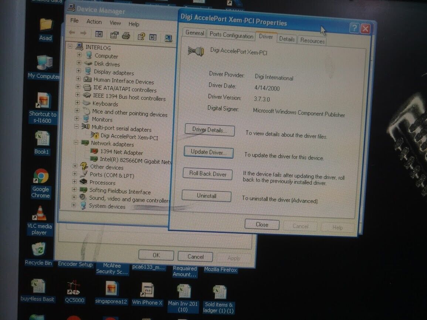The image size is (427, 320).
Task: Switch to the Details tab
Action: tap(287, 39)
